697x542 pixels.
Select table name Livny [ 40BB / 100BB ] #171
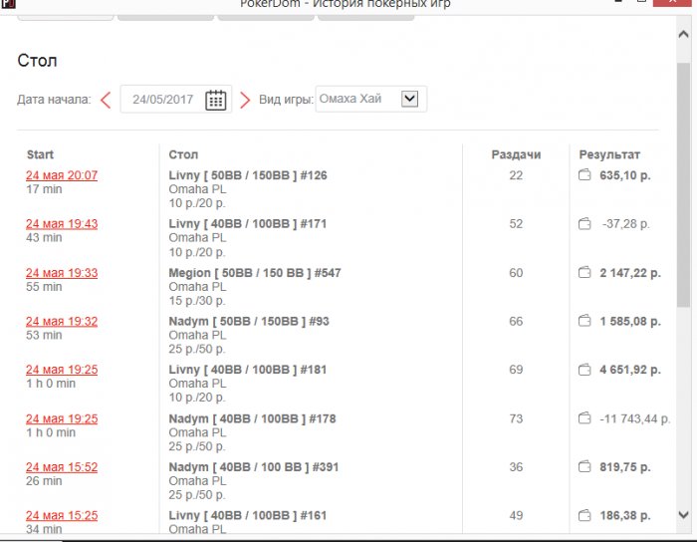coord(248,223)
